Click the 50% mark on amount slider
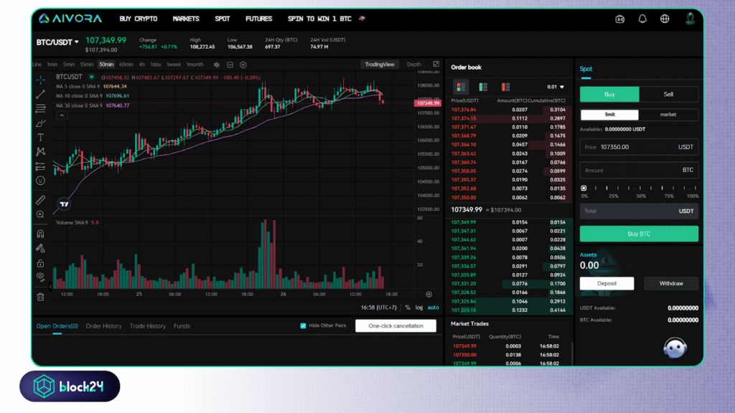This screenshot has width=735, height=413. (x=640, y=189)
